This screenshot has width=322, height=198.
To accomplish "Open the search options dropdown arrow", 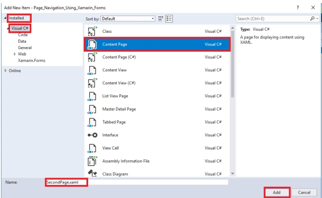I will click(x=317, y=18).
